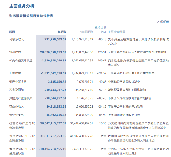
Task: Click the value 15,892,016.63
Action: click(56, 115)
